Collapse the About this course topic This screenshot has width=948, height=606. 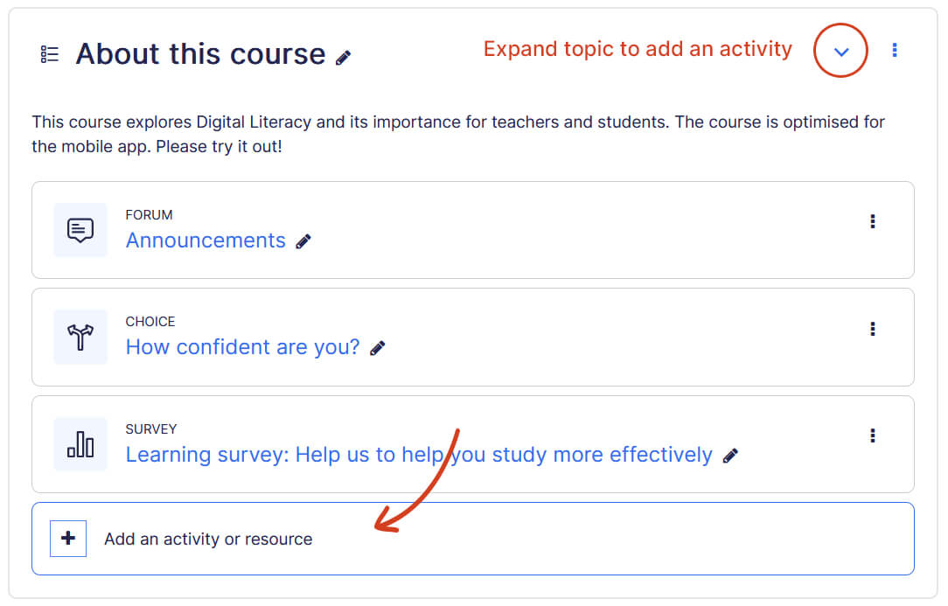840,51
